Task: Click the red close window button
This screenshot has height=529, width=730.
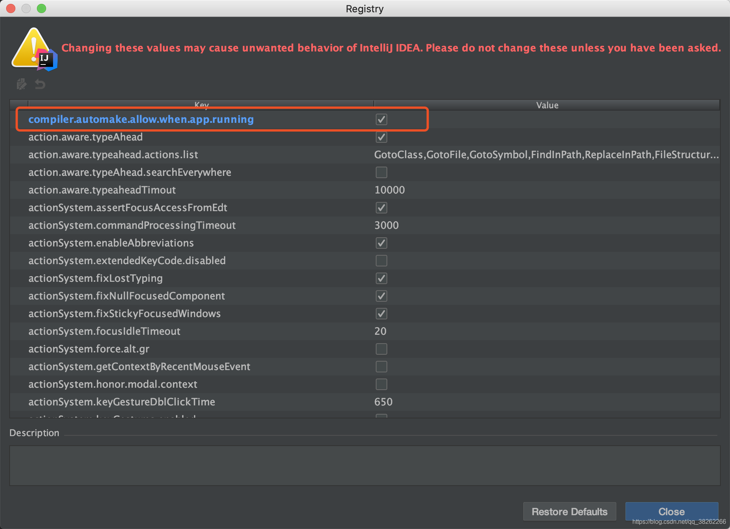Action: 11,8
